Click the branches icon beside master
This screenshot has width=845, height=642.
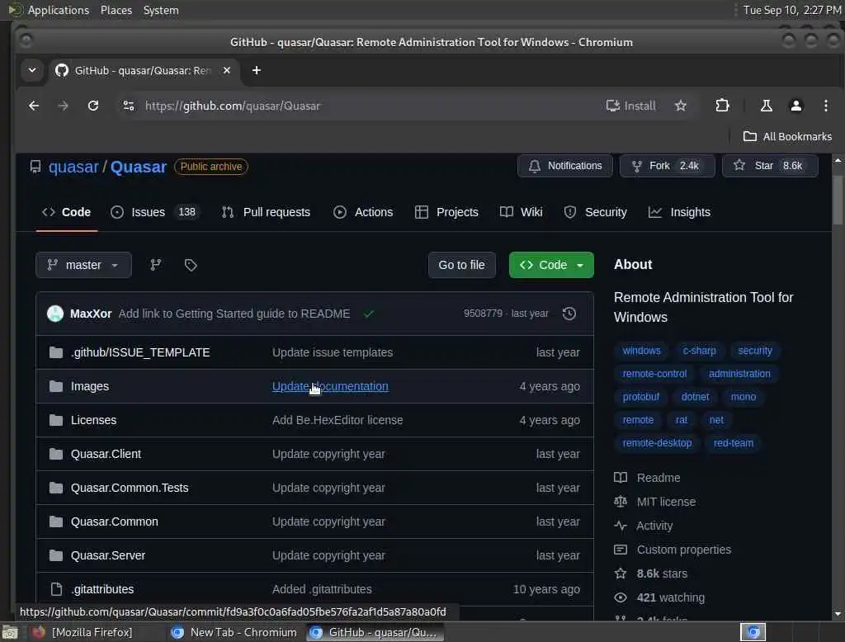coord(156,265)
